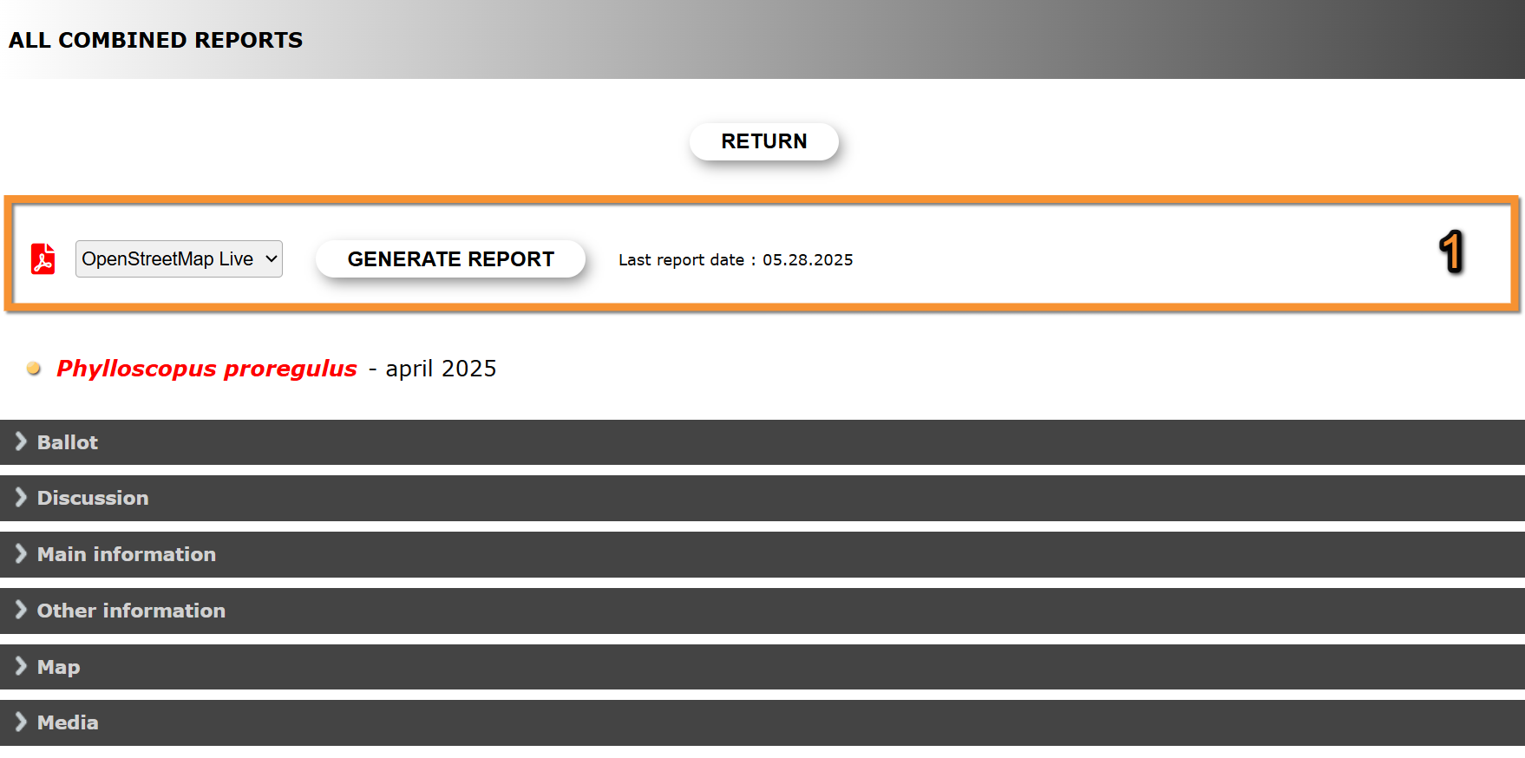Click the Last report date text
1525x758 pixels.
pos(735,260)
